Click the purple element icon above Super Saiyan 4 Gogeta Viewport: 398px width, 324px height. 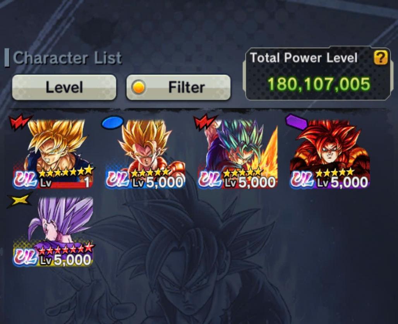[x=297, y=121]
